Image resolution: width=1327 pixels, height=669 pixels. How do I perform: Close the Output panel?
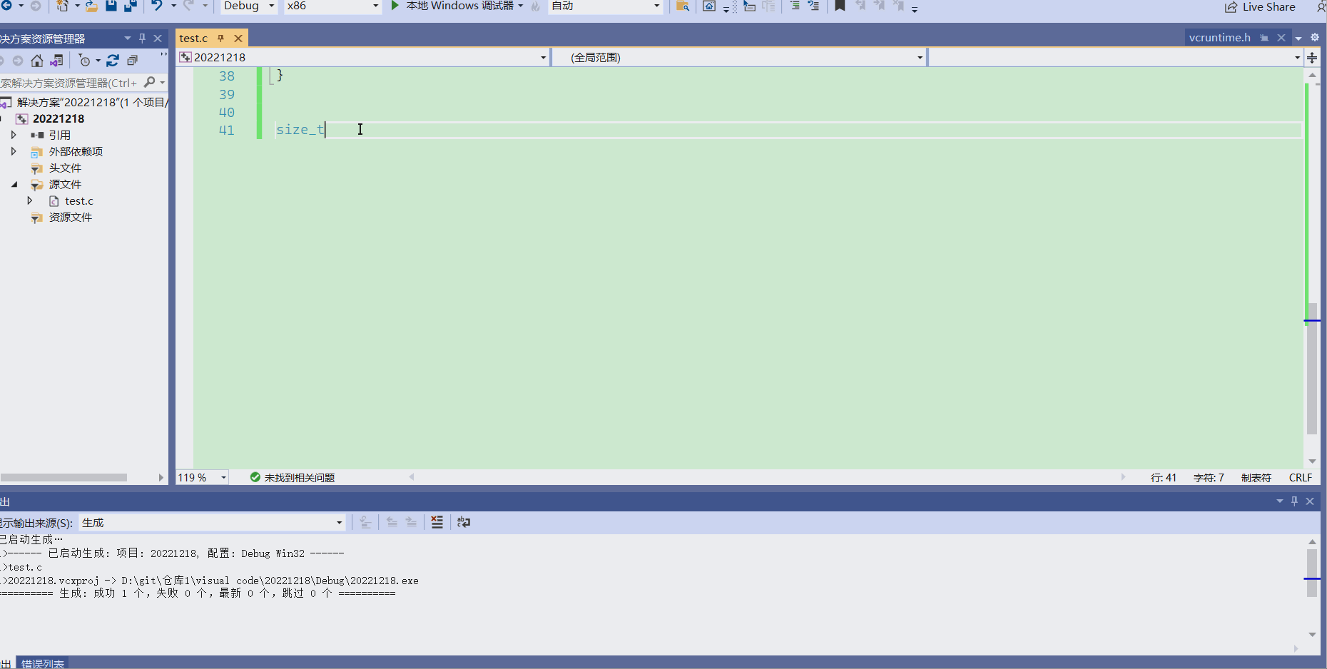[1310, 501]
